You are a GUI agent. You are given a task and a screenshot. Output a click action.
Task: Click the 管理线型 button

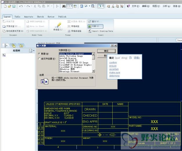click(x=73, y=26)
